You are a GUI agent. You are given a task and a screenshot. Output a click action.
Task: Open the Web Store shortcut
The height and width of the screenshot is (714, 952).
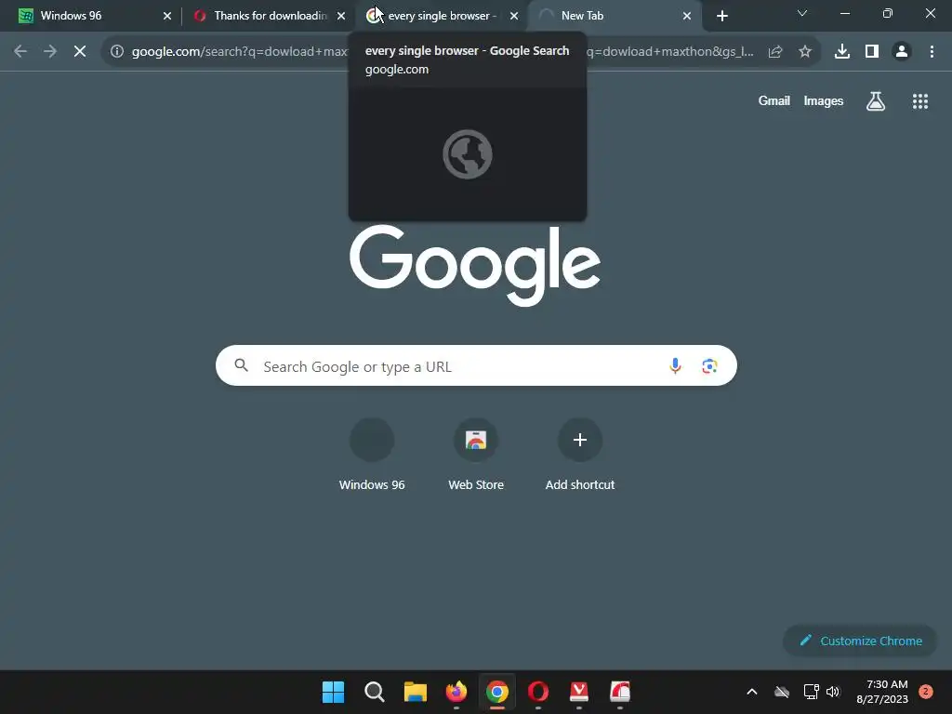(x=476, y=456)
